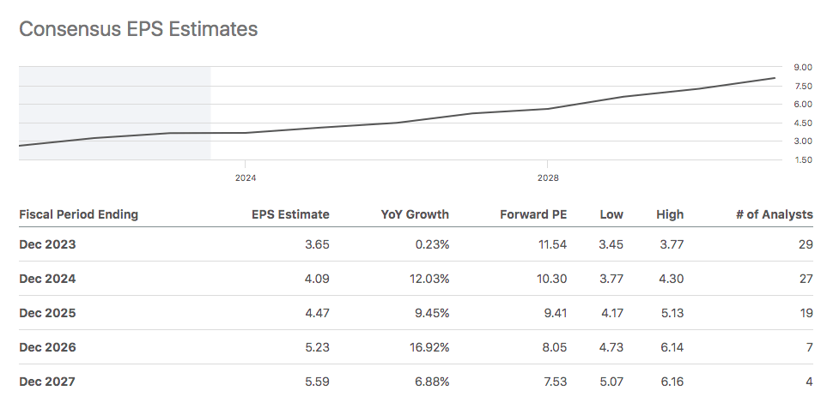
Task: Click the Forward PE column header
Action: [534, 214]
